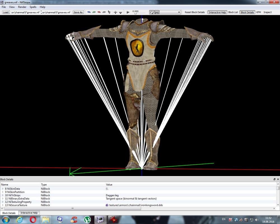Select the Tangent space value text
The width and height of the screenshot is (280, 224).
pos(131,199)
